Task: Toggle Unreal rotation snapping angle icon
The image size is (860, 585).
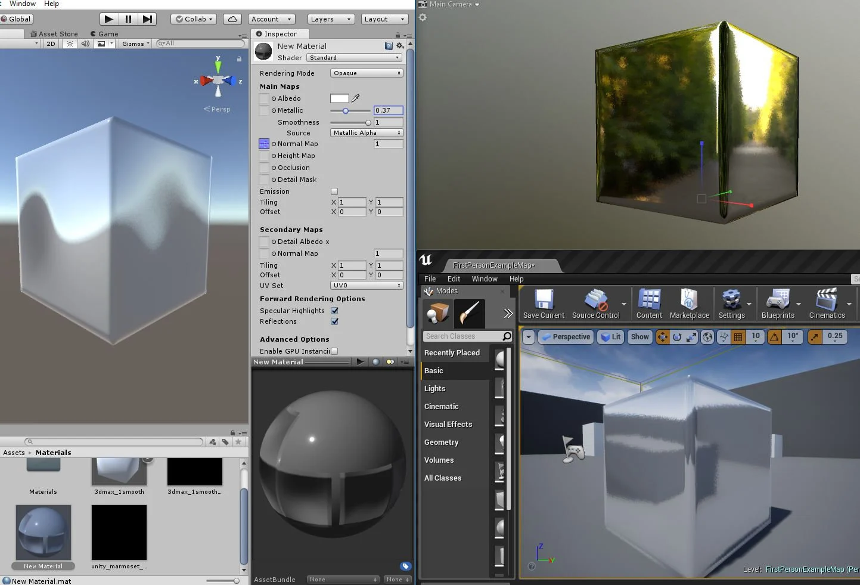Action: [774, 337]
